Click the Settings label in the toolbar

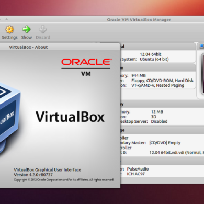[9, 37]
